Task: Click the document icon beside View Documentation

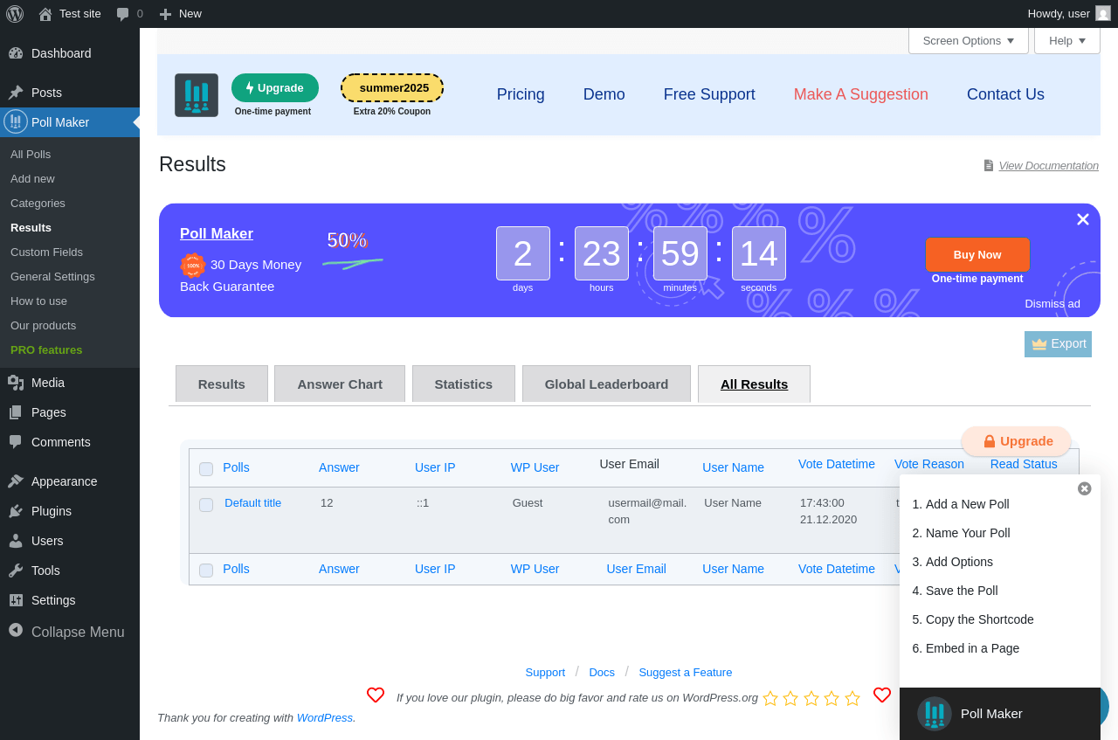Action: 989,165
